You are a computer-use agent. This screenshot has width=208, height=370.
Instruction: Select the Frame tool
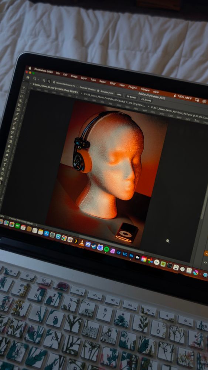(18, 110)
